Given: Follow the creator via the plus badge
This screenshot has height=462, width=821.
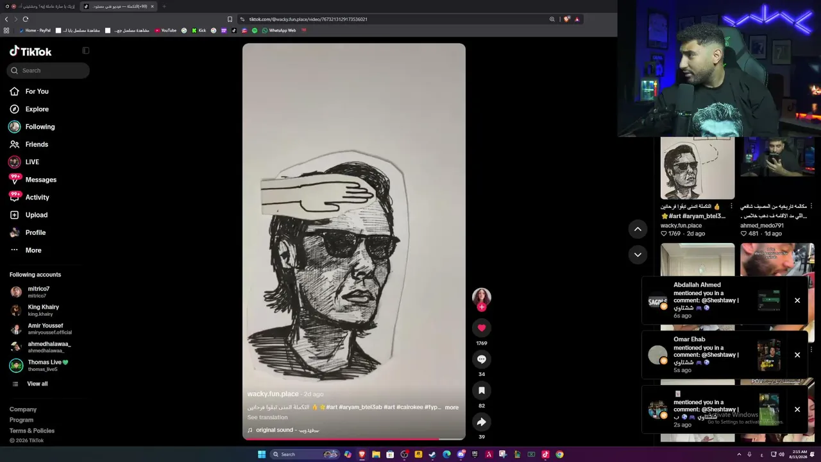Looking at the screenshot, I should [x=482, y=307].
